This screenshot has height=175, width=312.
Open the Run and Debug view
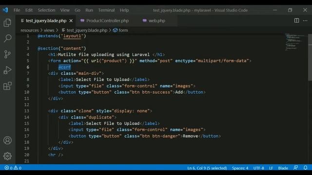[7, 70]
